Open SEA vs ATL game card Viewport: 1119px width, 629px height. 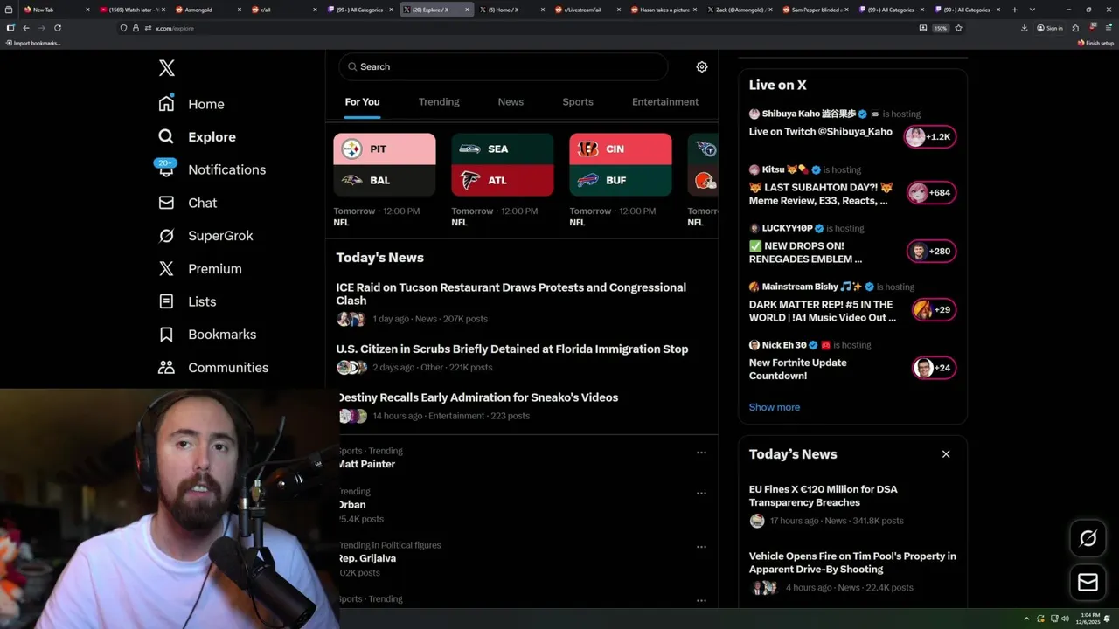(x=502, y=164)
